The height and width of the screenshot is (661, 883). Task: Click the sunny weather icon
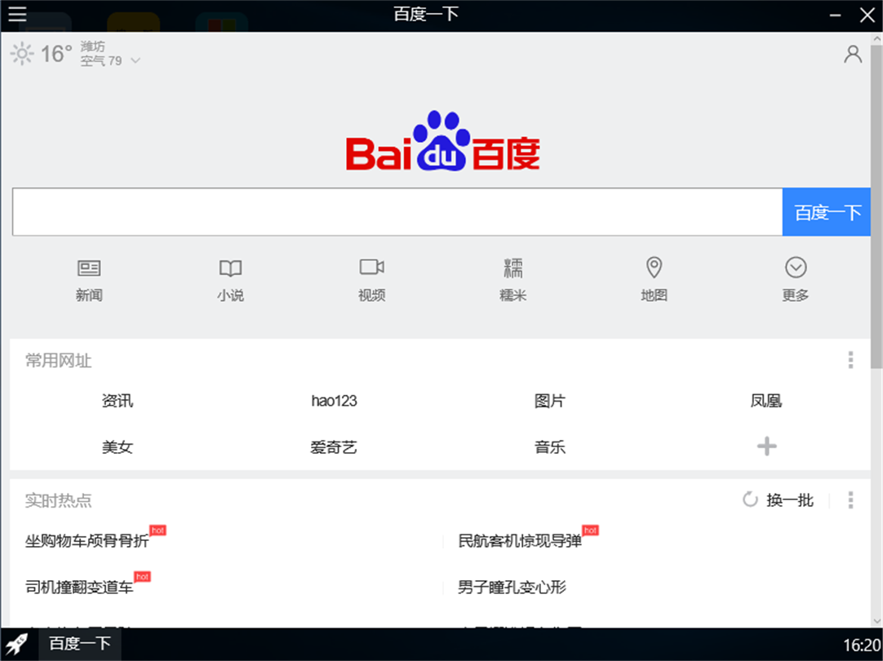pyautogui.click(x=22, y=54)
